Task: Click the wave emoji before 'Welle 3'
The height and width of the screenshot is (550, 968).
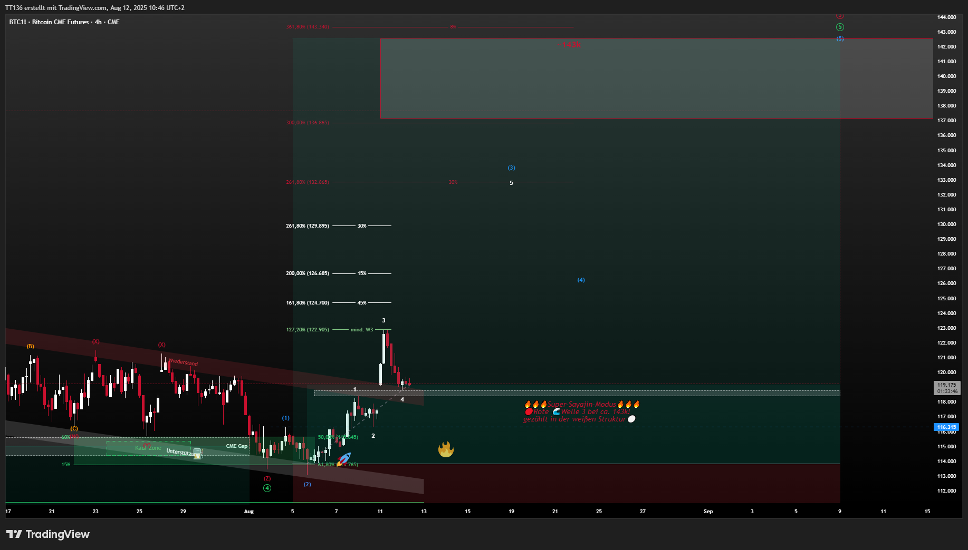Action: [557, 411]
